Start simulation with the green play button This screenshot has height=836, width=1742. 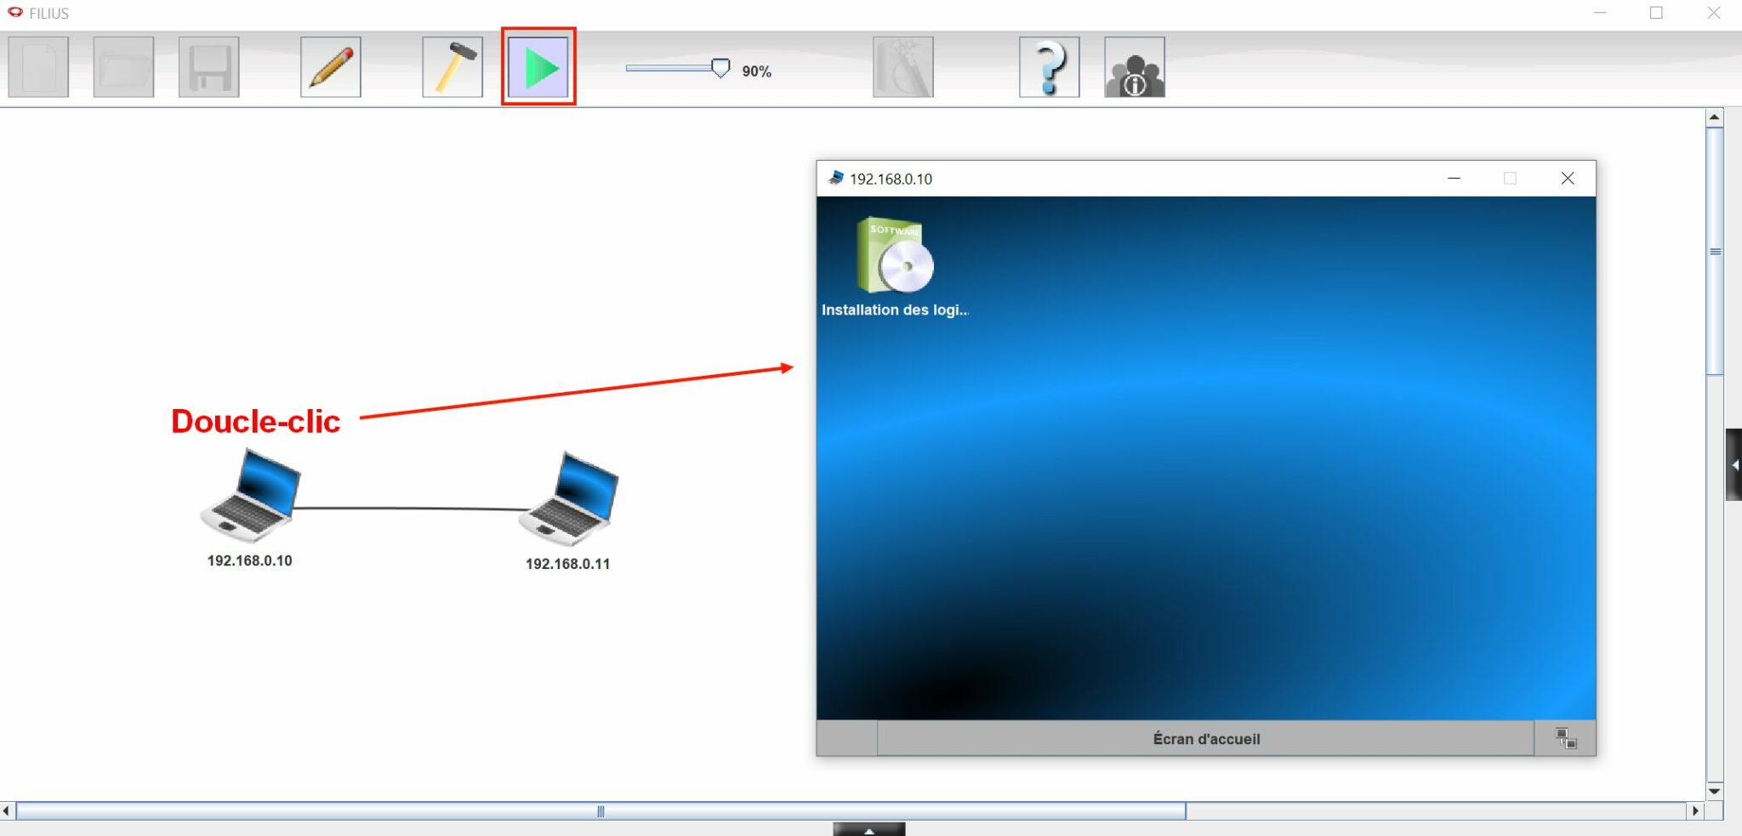pyautogui.click(x=539, y=67)
